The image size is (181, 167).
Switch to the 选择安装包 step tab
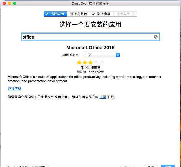(x=78, y=14)
